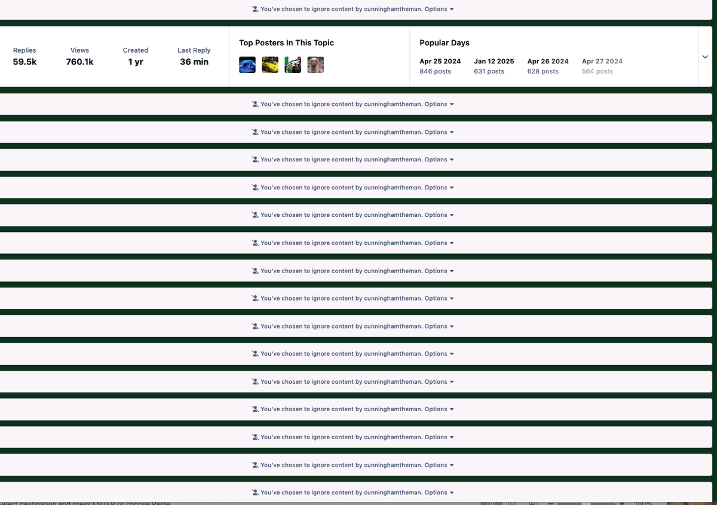This screenshot has width=717, height=505.
Task: Open Options dropdown in the topmost ignored notice
Action: coord(439,9)
